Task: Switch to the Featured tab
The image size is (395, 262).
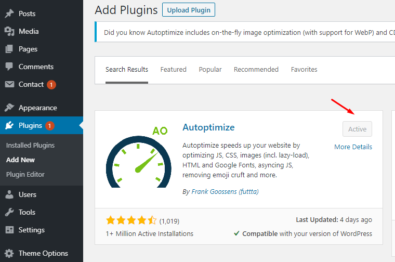Action: (173, 70)
